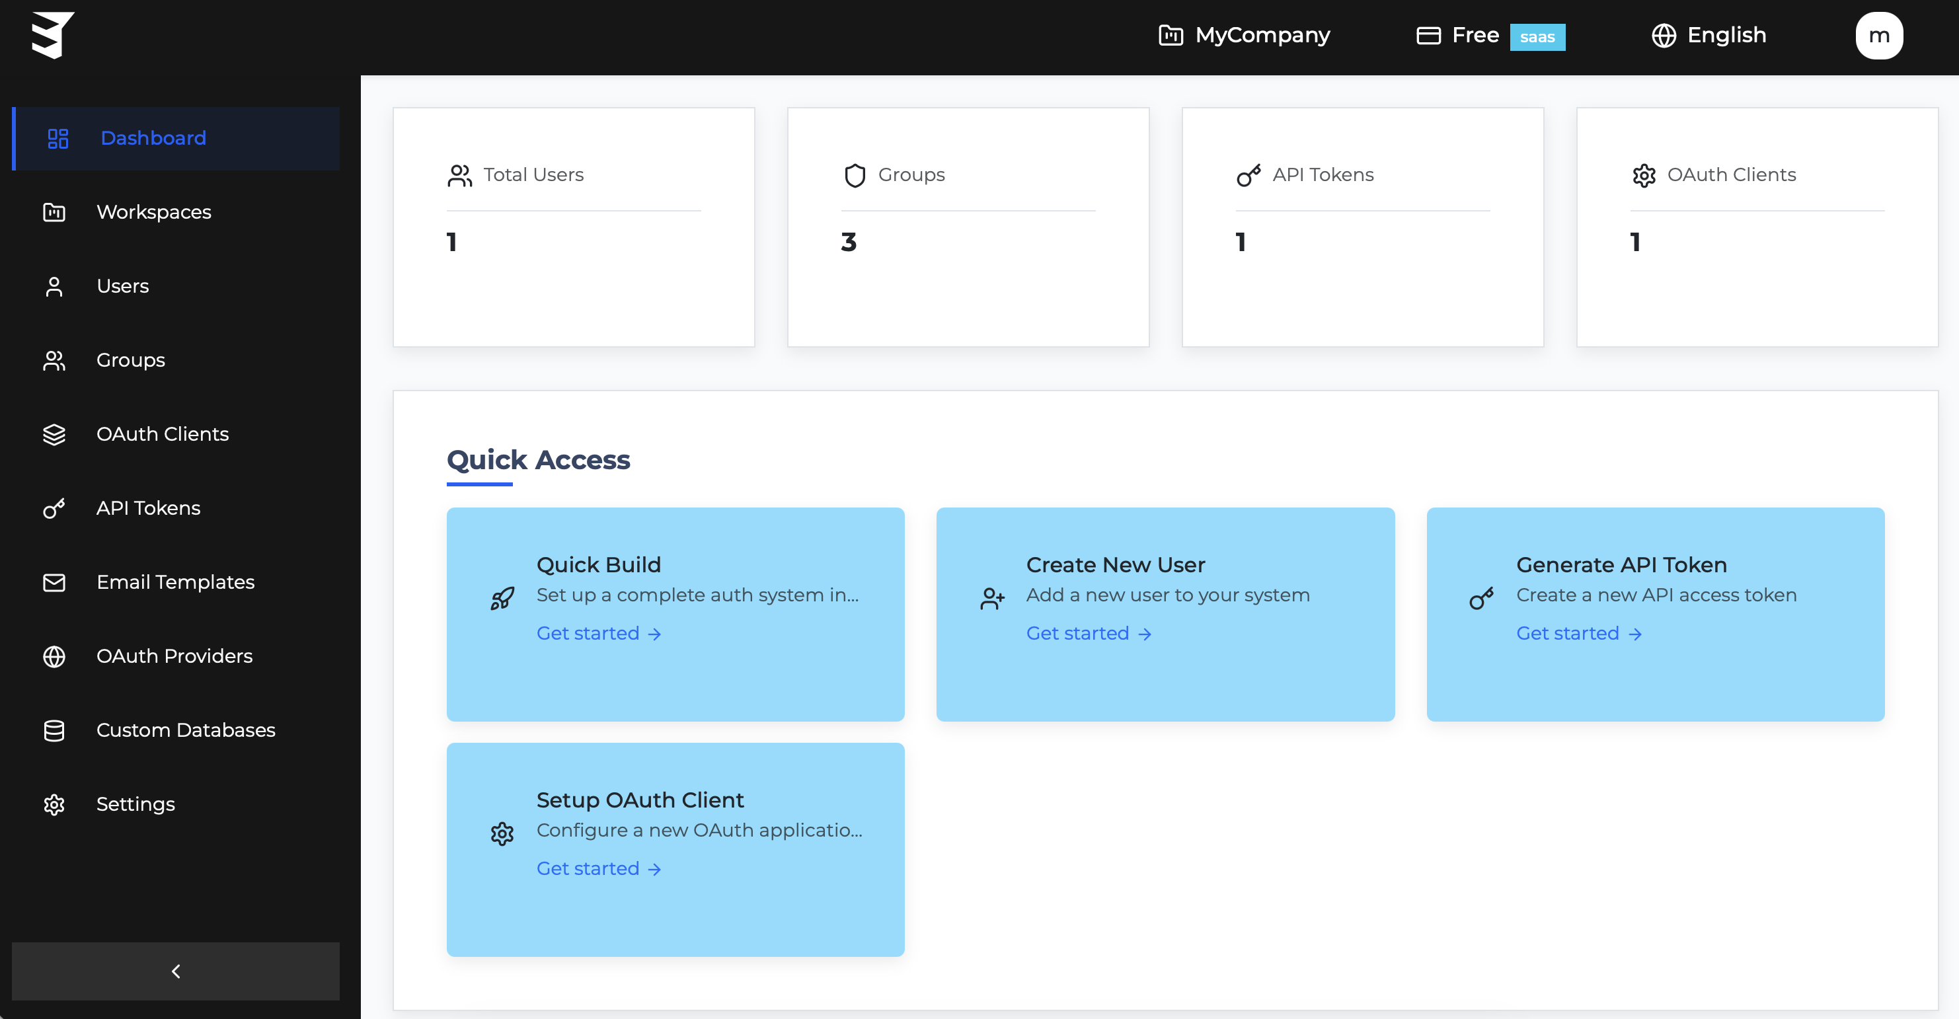The height and width of the screenshot is (1019, 1959).
Task: Click the OAuth Providers globe icon in sidebar
Action: [x=54, y=656]
